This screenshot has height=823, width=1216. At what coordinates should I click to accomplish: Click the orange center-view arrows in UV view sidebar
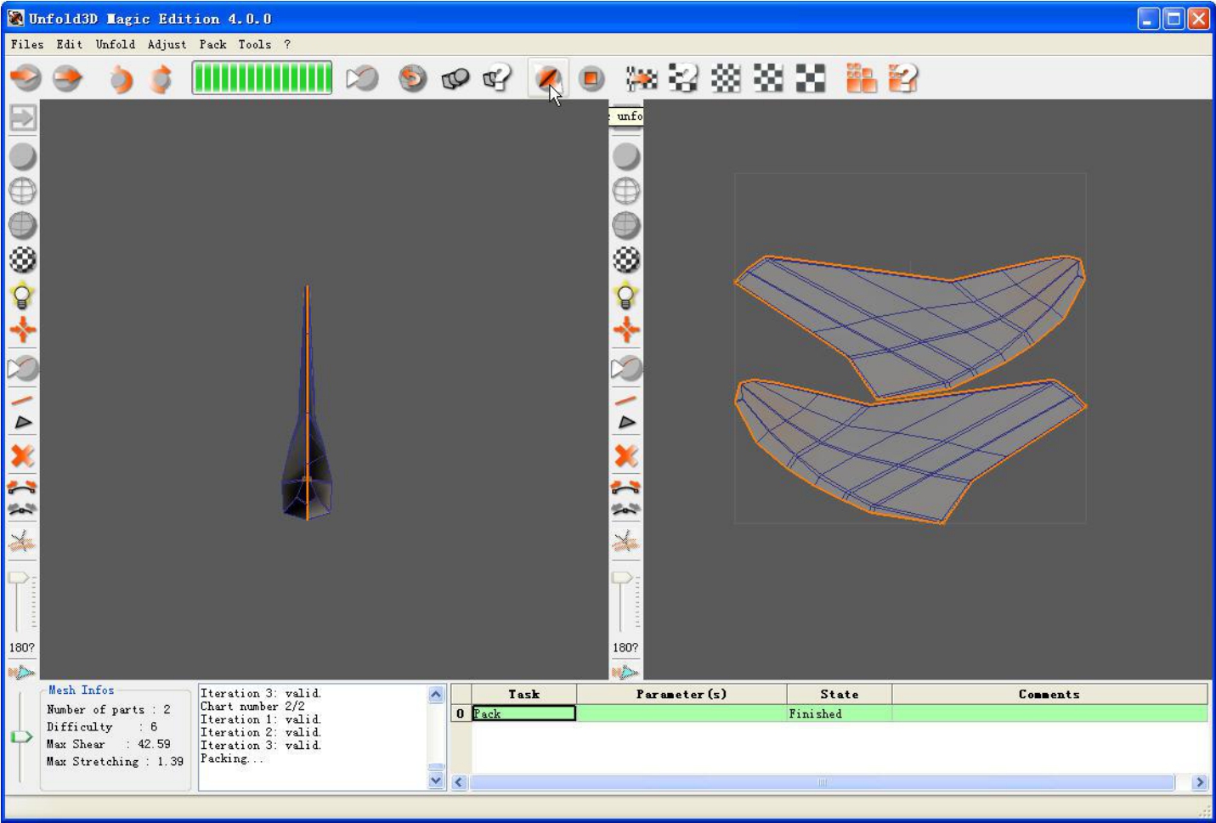[626, 330]
